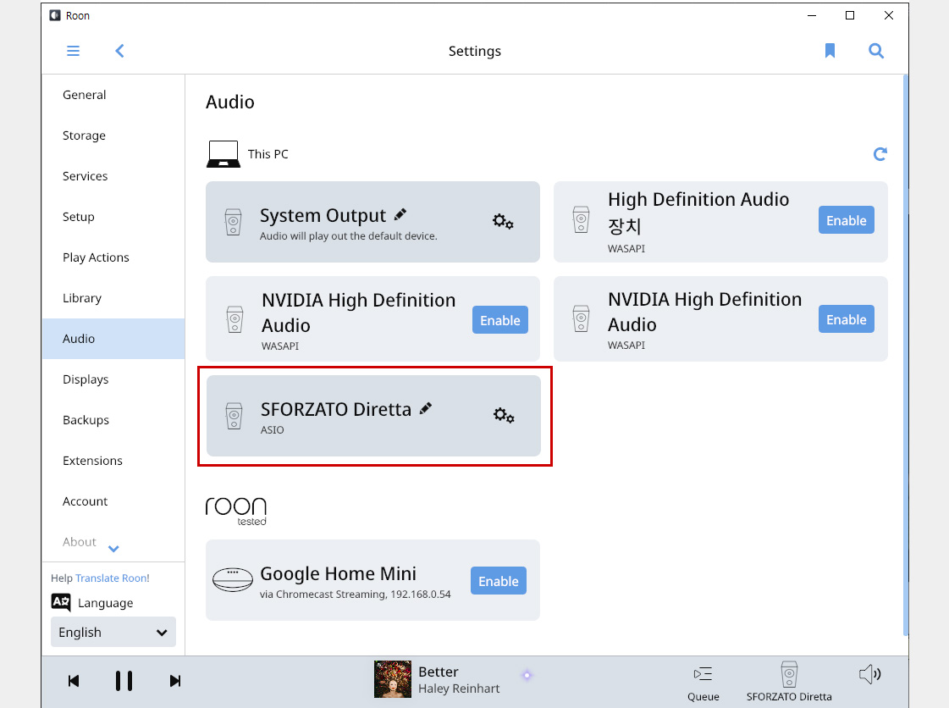
Task: Open search with the magnifier icon
Action: coord(875,51)
